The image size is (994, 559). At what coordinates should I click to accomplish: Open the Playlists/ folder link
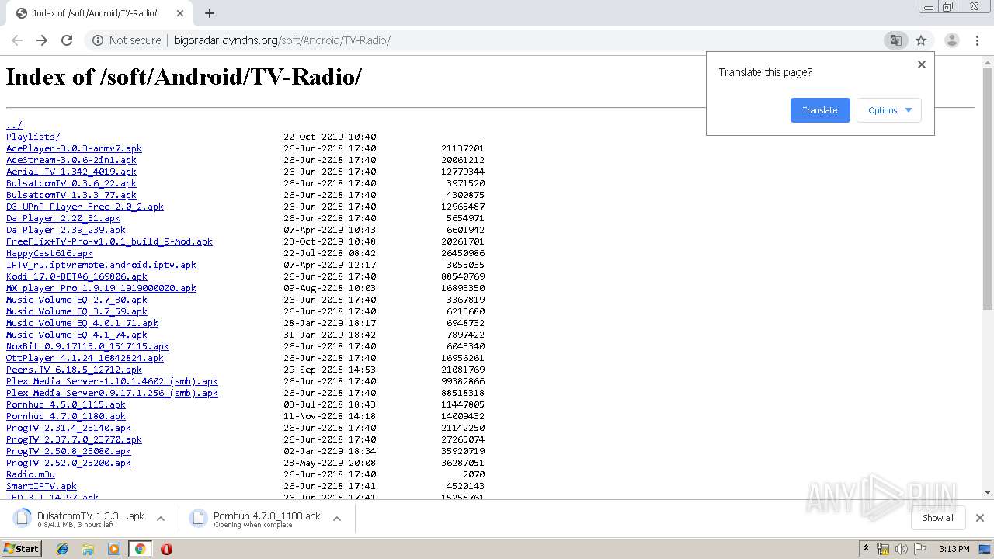coord(33,137)
